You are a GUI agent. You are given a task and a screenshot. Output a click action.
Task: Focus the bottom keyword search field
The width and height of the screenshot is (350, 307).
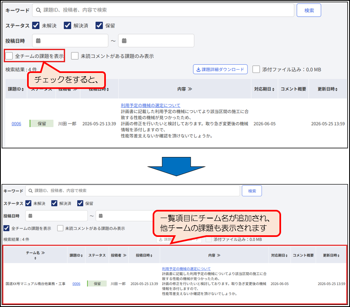133,191
